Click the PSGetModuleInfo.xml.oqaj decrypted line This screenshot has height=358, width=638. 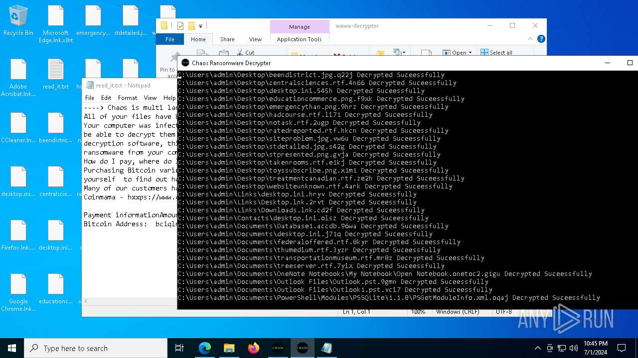tap(389, 298)
